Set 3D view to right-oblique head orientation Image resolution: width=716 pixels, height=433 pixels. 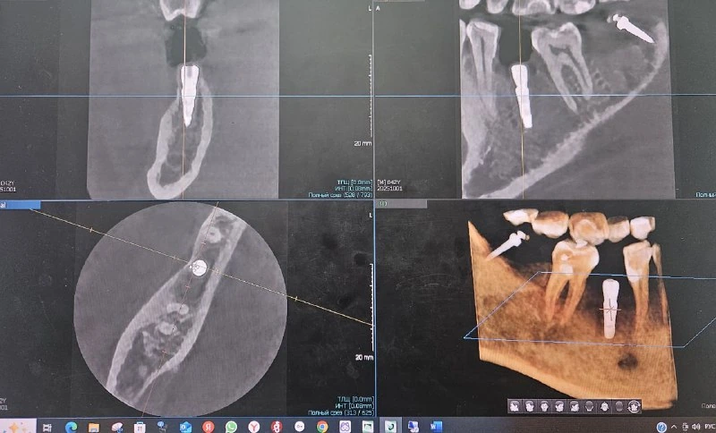tap(529, 406)
